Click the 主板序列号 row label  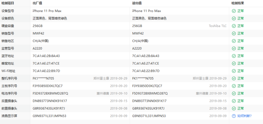[x=9, y=86]
